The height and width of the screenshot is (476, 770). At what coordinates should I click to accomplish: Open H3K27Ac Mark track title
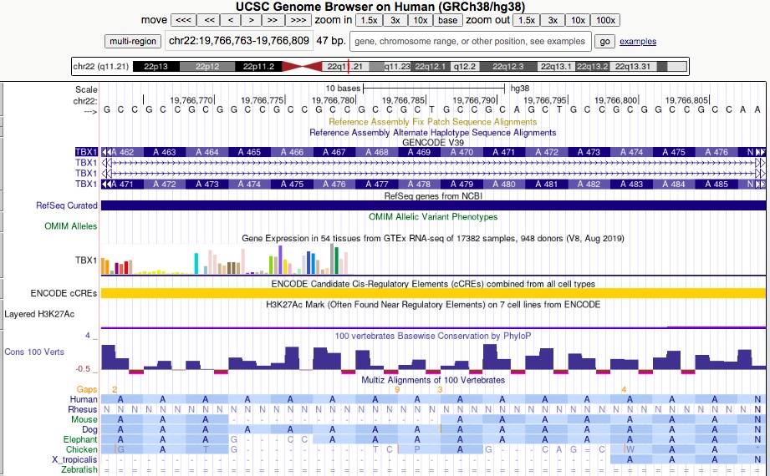(x=432, y=305)
